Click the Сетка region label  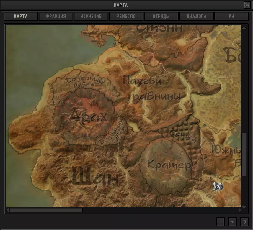pos(183,136)
